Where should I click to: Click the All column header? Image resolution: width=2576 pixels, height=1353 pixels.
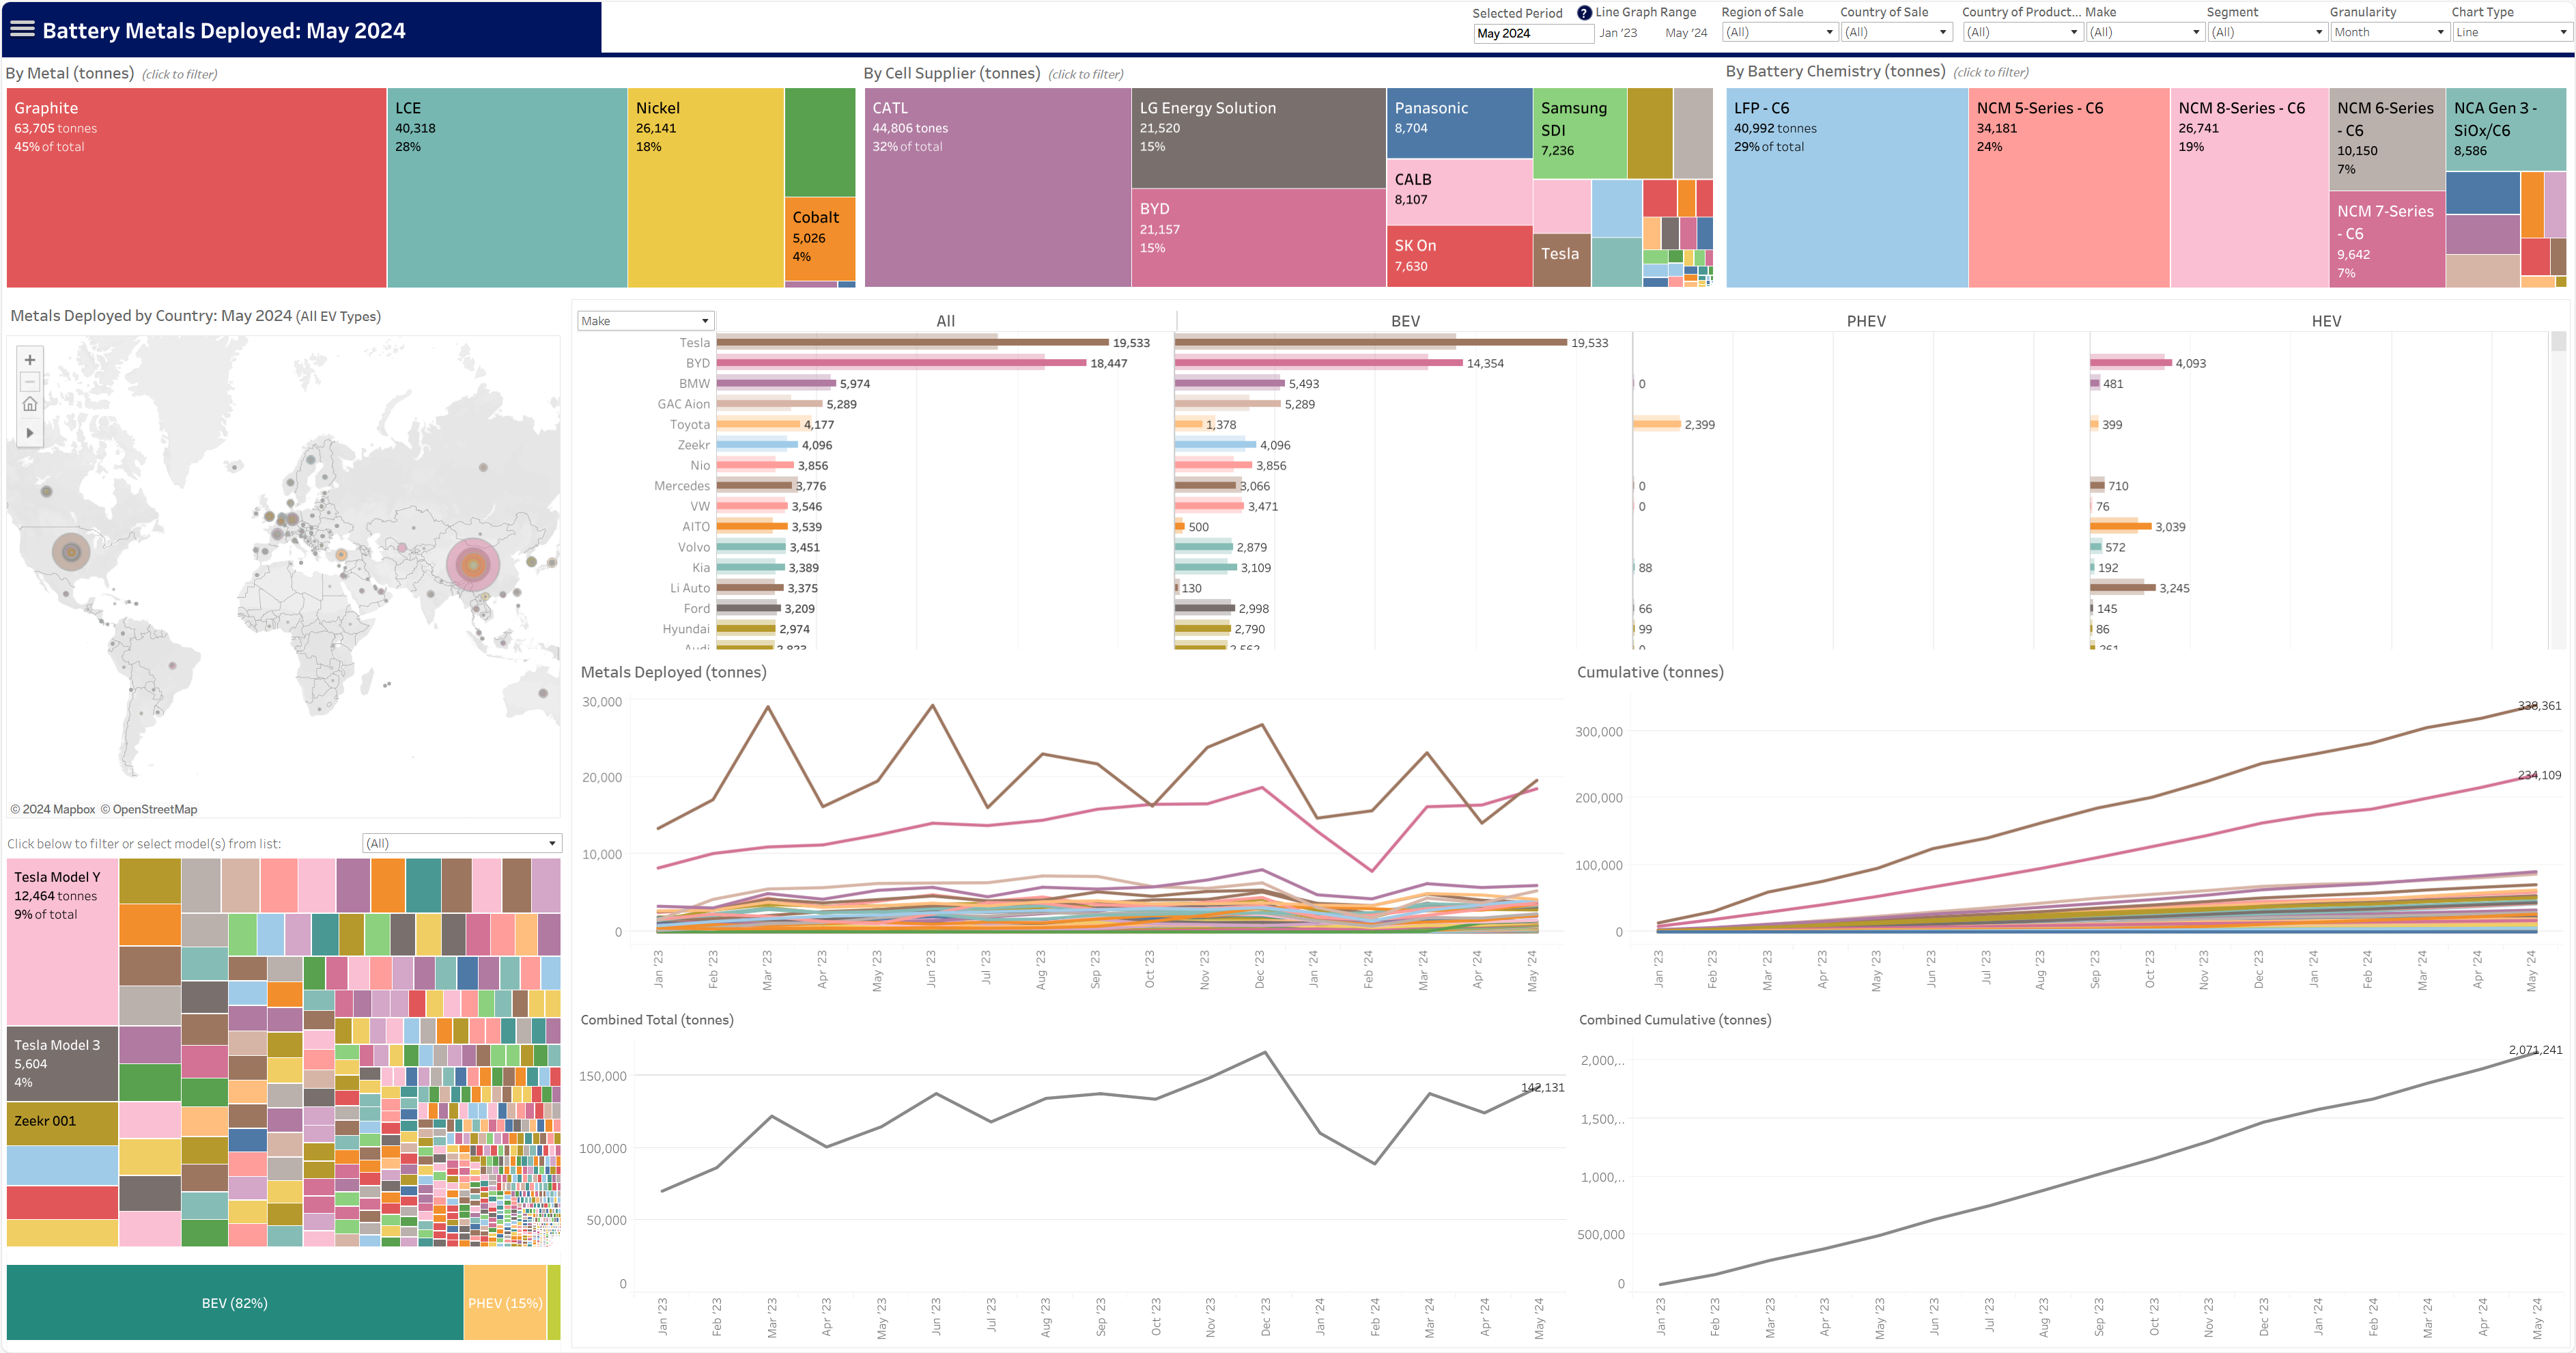click(x=945, y=321)
